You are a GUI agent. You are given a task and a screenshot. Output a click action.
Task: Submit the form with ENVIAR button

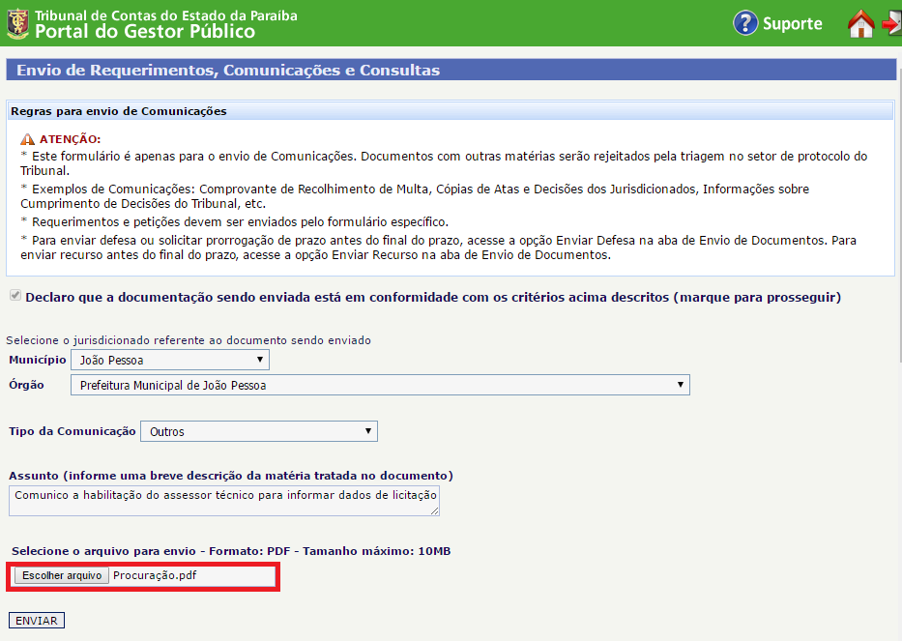coord(36,621)
